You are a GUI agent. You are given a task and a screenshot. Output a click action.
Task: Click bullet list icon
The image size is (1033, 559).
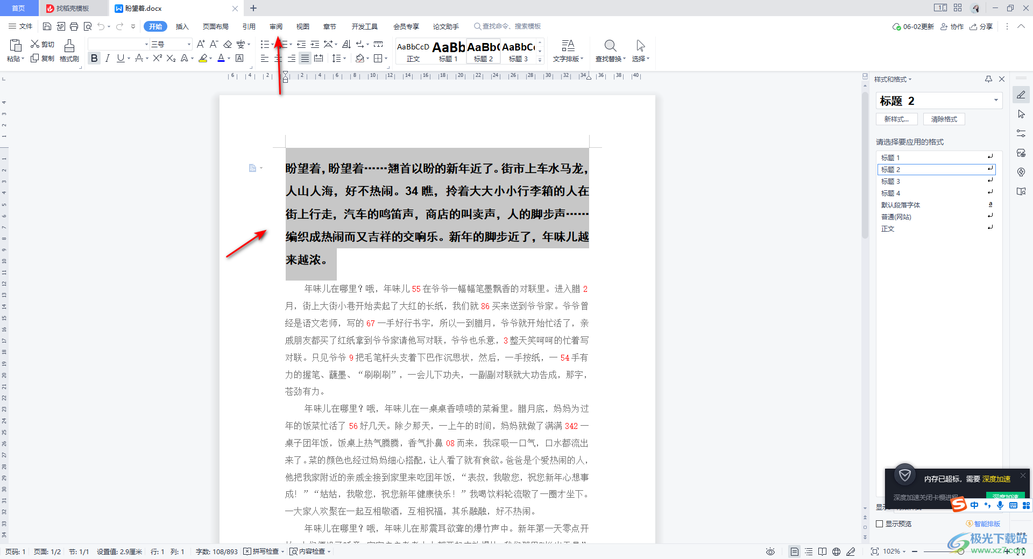point(264,44)
